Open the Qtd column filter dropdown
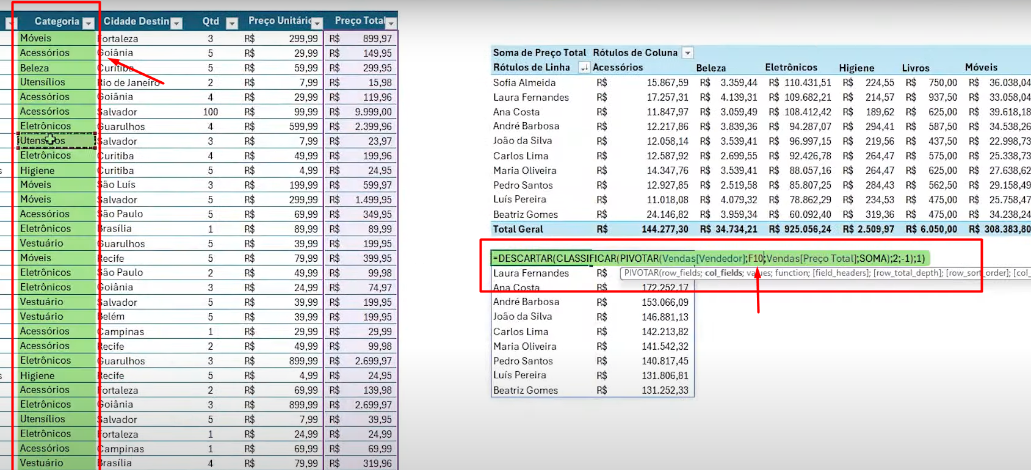 pos(232,23)
